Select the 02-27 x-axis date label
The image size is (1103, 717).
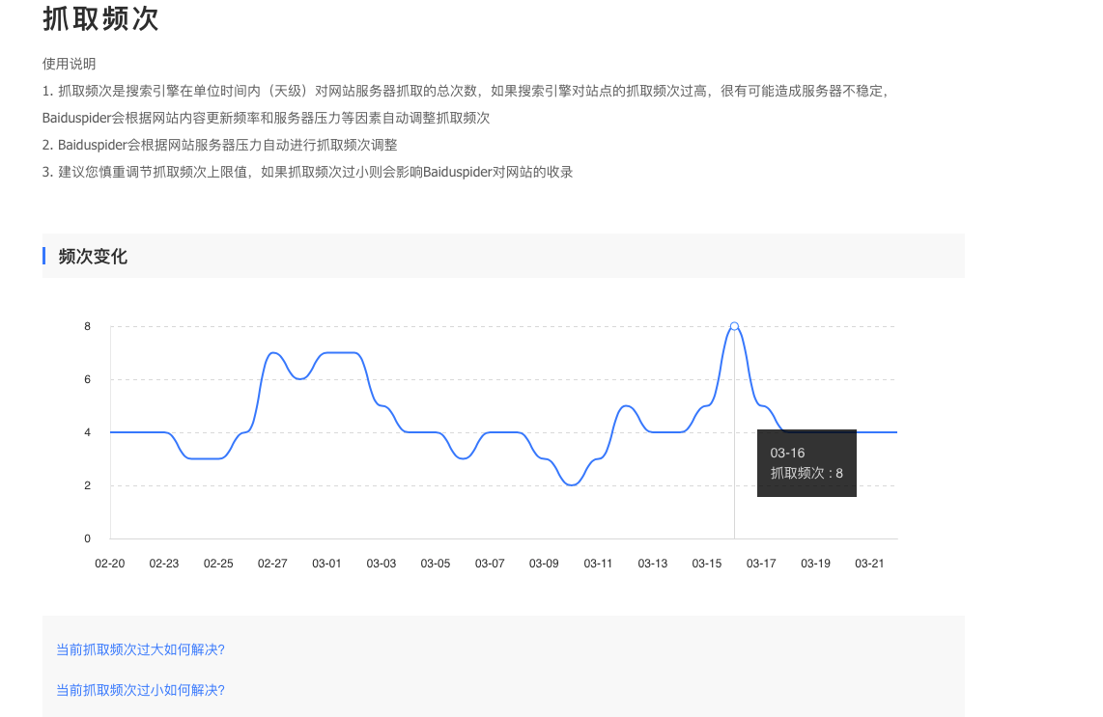point(272,564)
